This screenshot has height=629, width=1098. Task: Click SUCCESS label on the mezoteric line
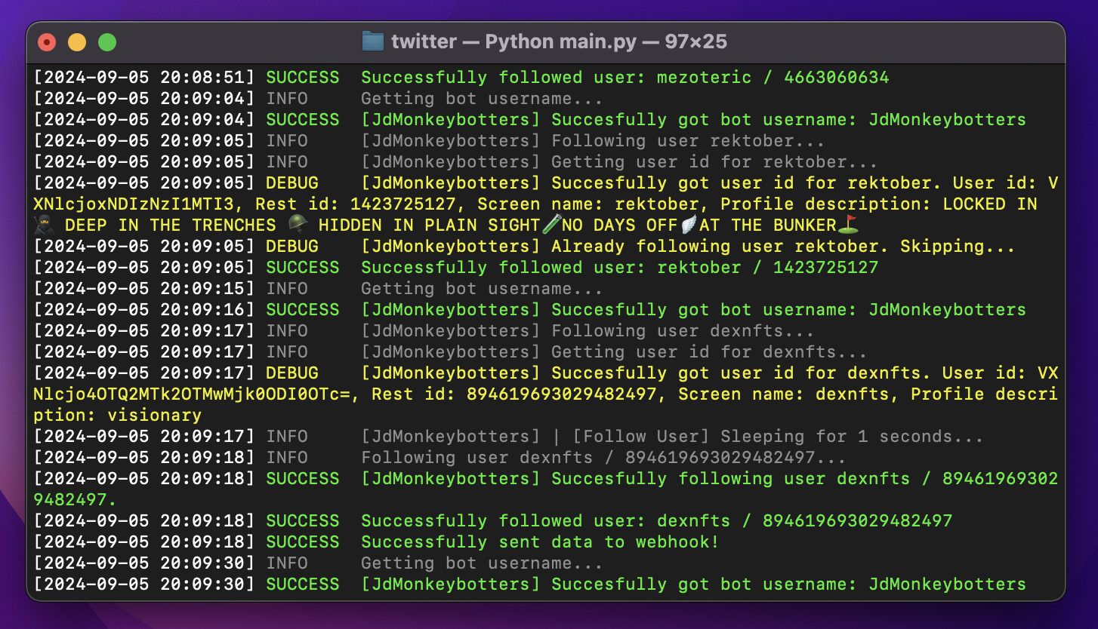(x=303, y=77)
